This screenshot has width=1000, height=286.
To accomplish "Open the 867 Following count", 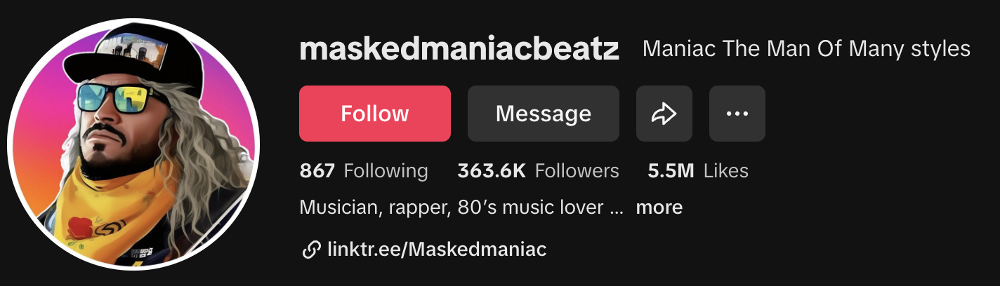I will tap(317, 170).
